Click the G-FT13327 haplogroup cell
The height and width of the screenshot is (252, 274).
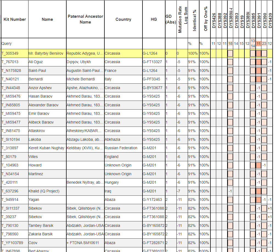click(152, 62)
